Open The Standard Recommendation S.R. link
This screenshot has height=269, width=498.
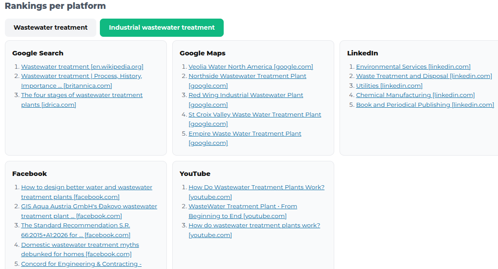click(x=75, y=230)
